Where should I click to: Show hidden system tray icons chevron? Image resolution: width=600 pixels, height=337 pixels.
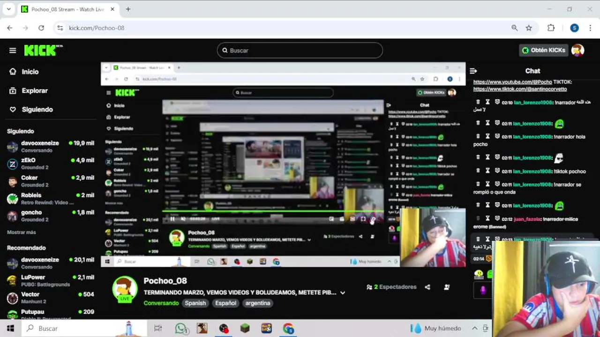474,328
